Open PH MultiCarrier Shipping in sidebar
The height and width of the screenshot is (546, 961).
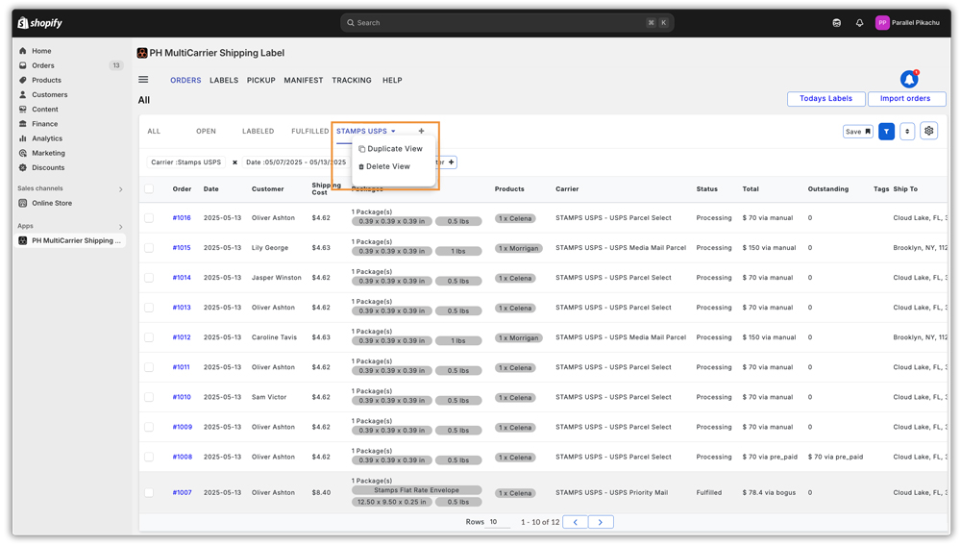point(70,241)
